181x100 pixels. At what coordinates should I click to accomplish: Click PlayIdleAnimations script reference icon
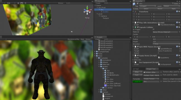click(x=159, y=25)
